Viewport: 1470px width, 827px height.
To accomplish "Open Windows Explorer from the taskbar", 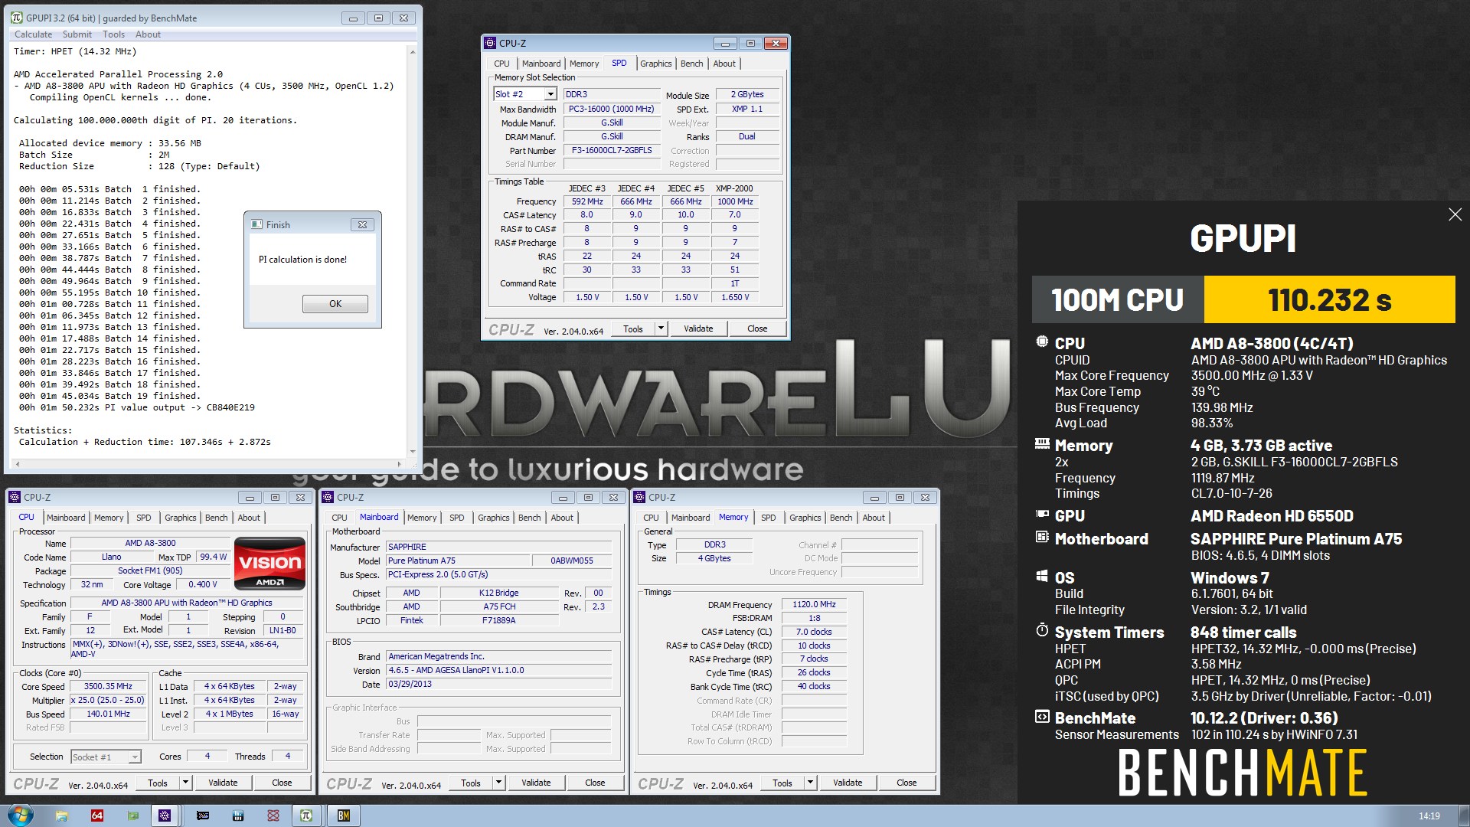I will pos(62,816).
